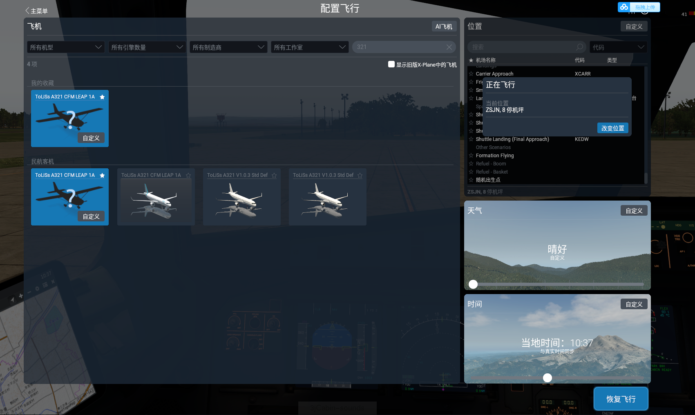This screenshot has height=415, width=695.
Task: Select the Formation Flying row
Action: (x=556, y=156)
